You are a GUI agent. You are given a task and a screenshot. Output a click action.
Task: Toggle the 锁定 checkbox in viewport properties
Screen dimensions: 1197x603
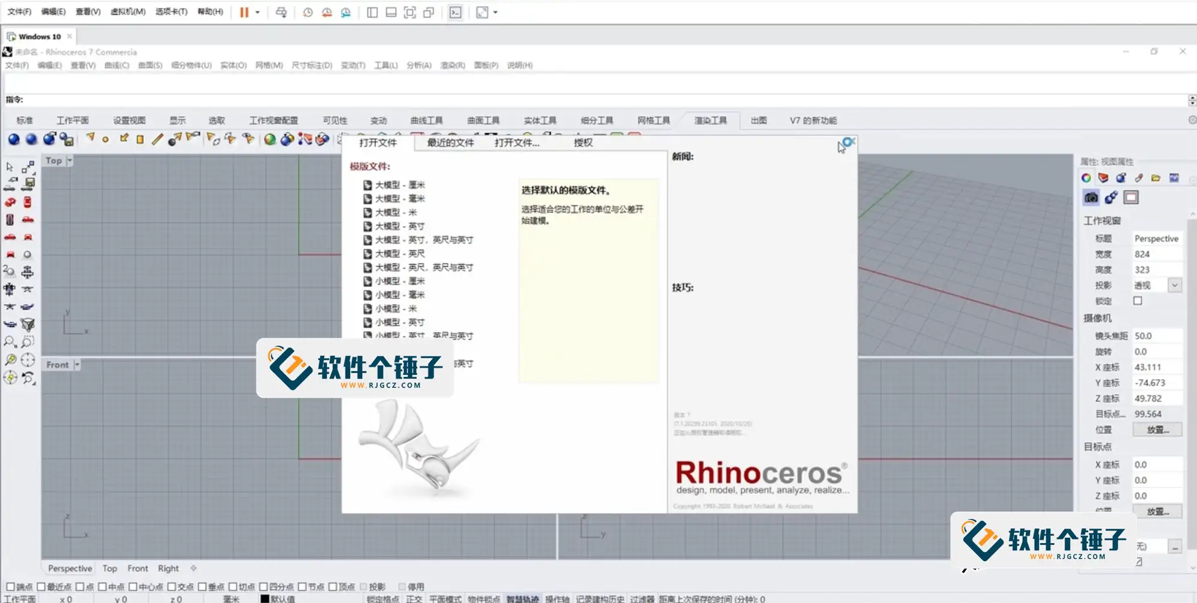point(1138,301)
